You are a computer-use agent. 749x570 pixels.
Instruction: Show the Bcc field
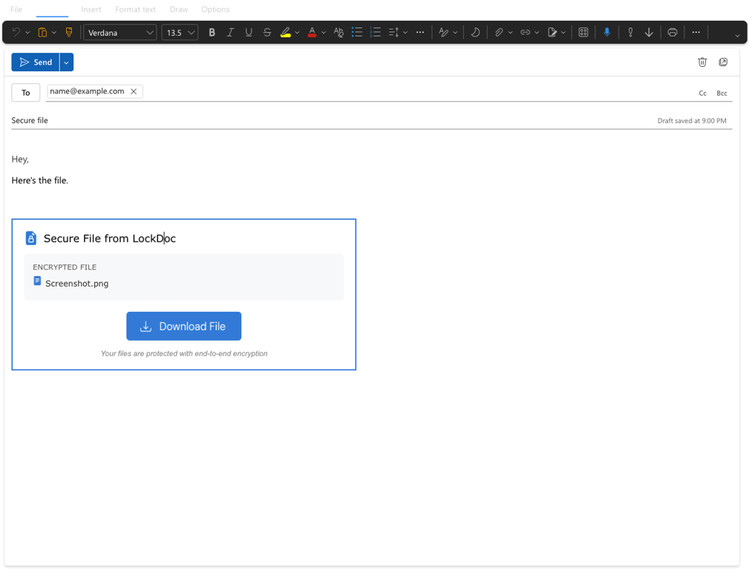722,93
